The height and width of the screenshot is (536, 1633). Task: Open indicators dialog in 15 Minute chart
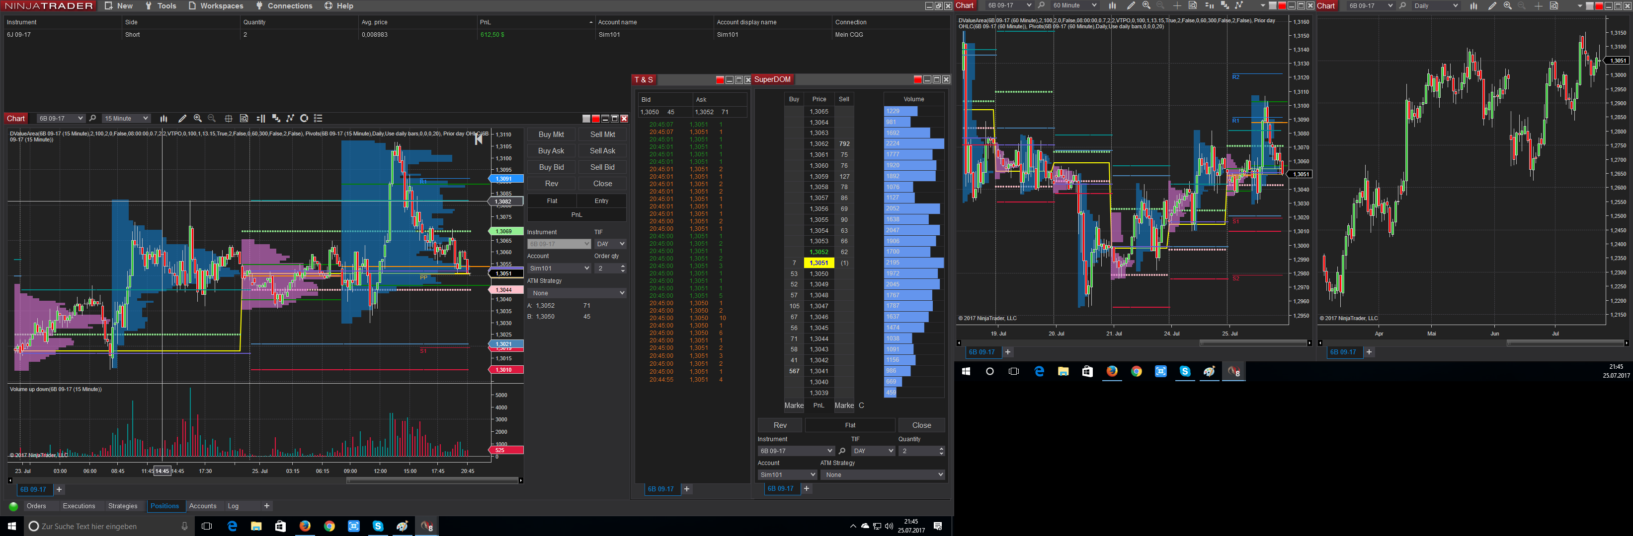290,118
